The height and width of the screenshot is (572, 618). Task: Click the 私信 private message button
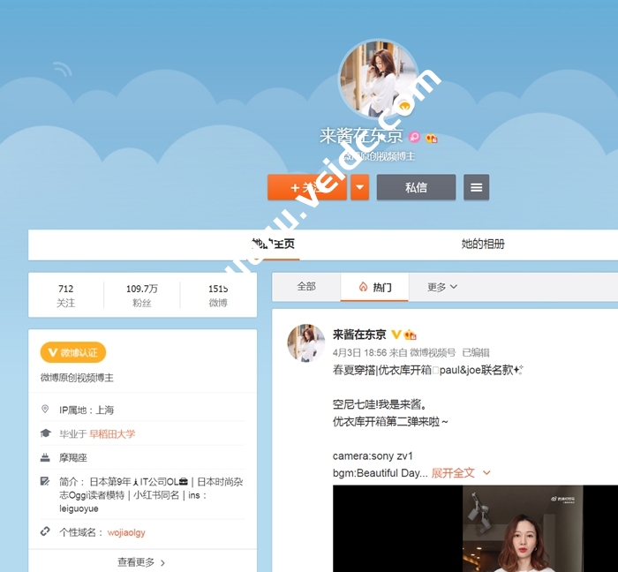pos(416,187)
